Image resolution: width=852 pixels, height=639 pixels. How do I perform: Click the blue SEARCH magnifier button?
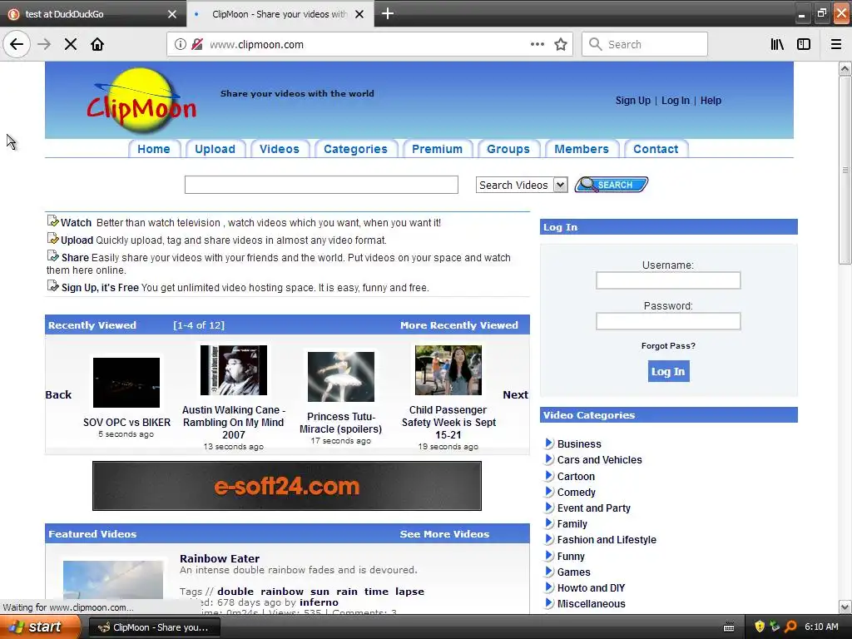[x=612, y=185]
